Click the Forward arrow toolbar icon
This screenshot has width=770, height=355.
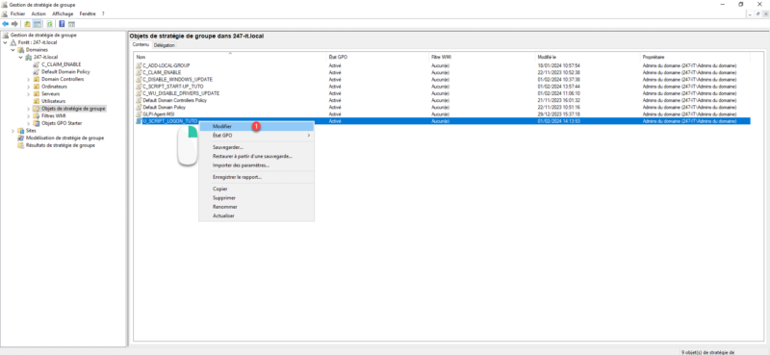tap(14, 23)
